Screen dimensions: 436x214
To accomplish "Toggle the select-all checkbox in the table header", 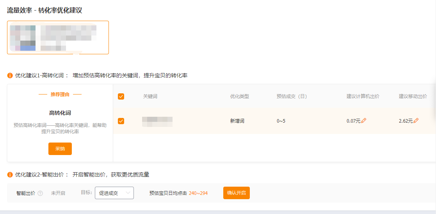I will pyautogui.click(x=121, y=96).
